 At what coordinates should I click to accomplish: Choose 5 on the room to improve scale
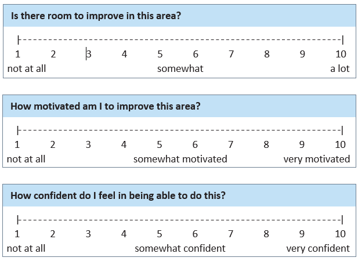tap(160, 55)
